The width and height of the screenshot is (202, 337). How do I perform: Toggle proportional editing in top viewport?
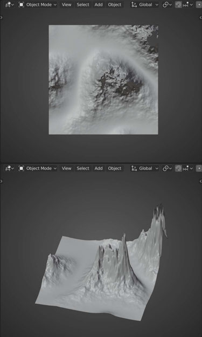(x=199, y=4)
